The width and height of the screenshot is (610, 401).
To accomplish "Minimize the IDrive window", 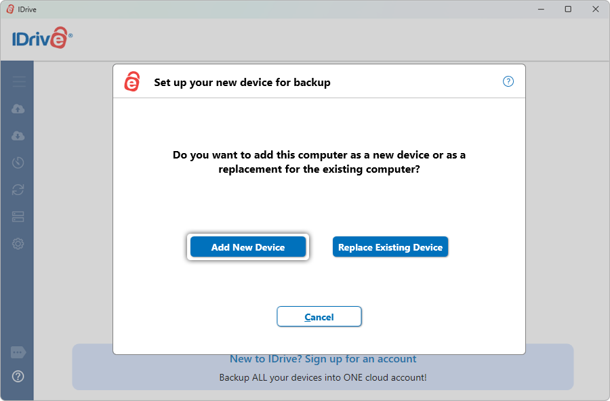I will (x=542, y=9).
